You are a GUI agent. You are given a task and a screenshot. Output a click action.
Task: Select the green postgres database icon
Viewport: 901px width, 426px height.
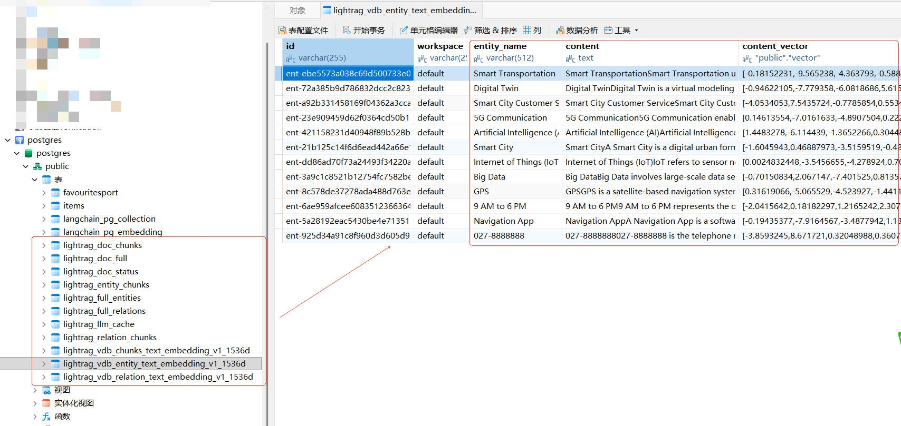tap(28, 153)
